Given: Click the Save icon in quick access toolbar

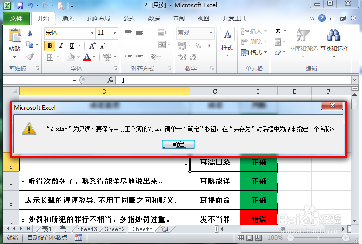Looking at the screenshot, I should point(20,6).
